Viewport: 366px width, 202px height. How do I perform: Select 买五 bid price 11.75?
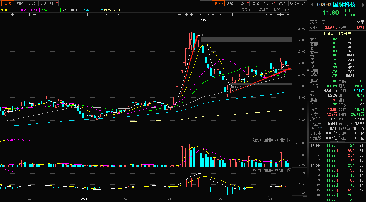[x=333, y=76]
